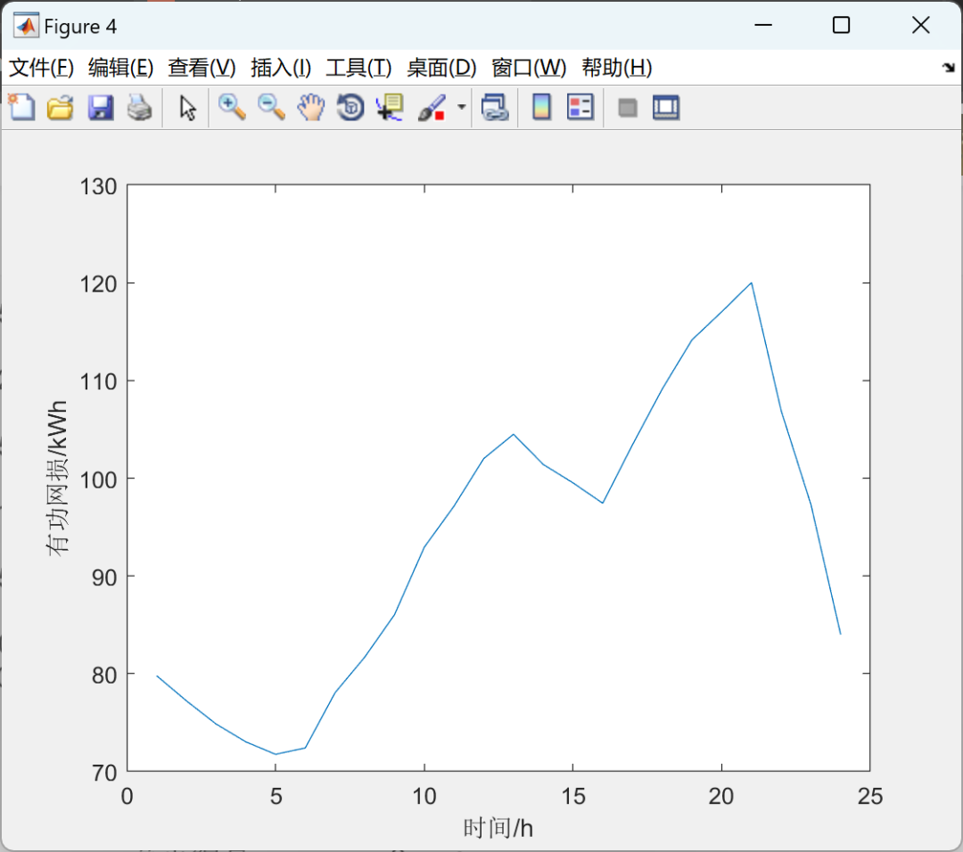The width and height of the screenshot is (963, 852).
Task: Click the x-axis tick label 10
Action: pyautogui.click(x=424, y=797)
